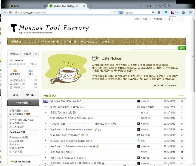Click the site identity globe icon in address bar

pos(16,12)
